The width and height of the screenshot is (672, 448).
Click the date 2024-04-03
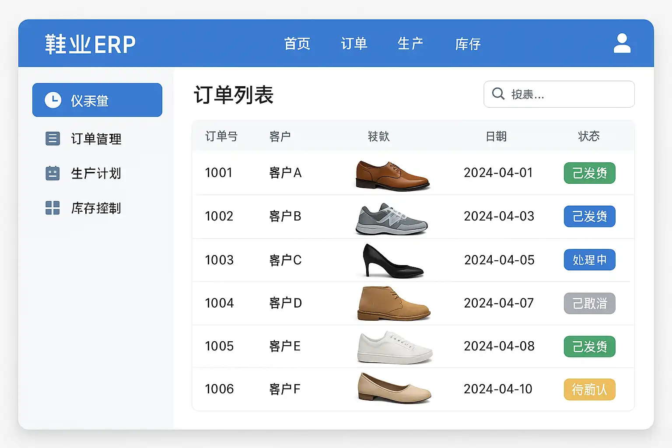click(x=499, y=216)
